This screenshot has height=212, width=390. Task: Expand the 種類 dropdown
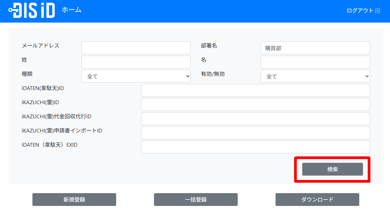pyautogui.click(x=136, y=76)
